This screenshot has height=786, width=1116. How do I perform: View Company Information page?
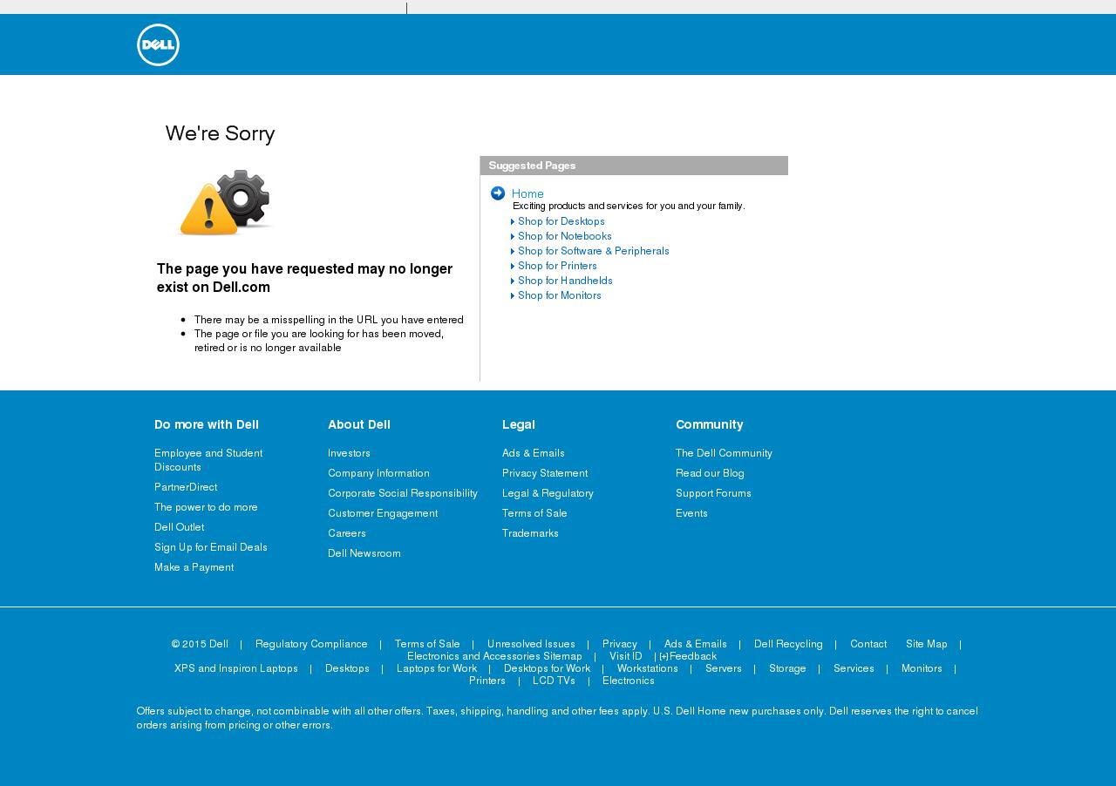378,473
